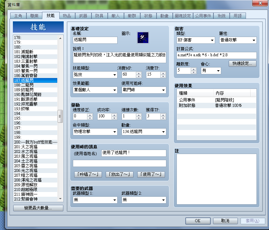The image size is (269, 230).
Task: Select the 附加狀態 普通攻擊 100% effect row
Action: tap(216, 105)
